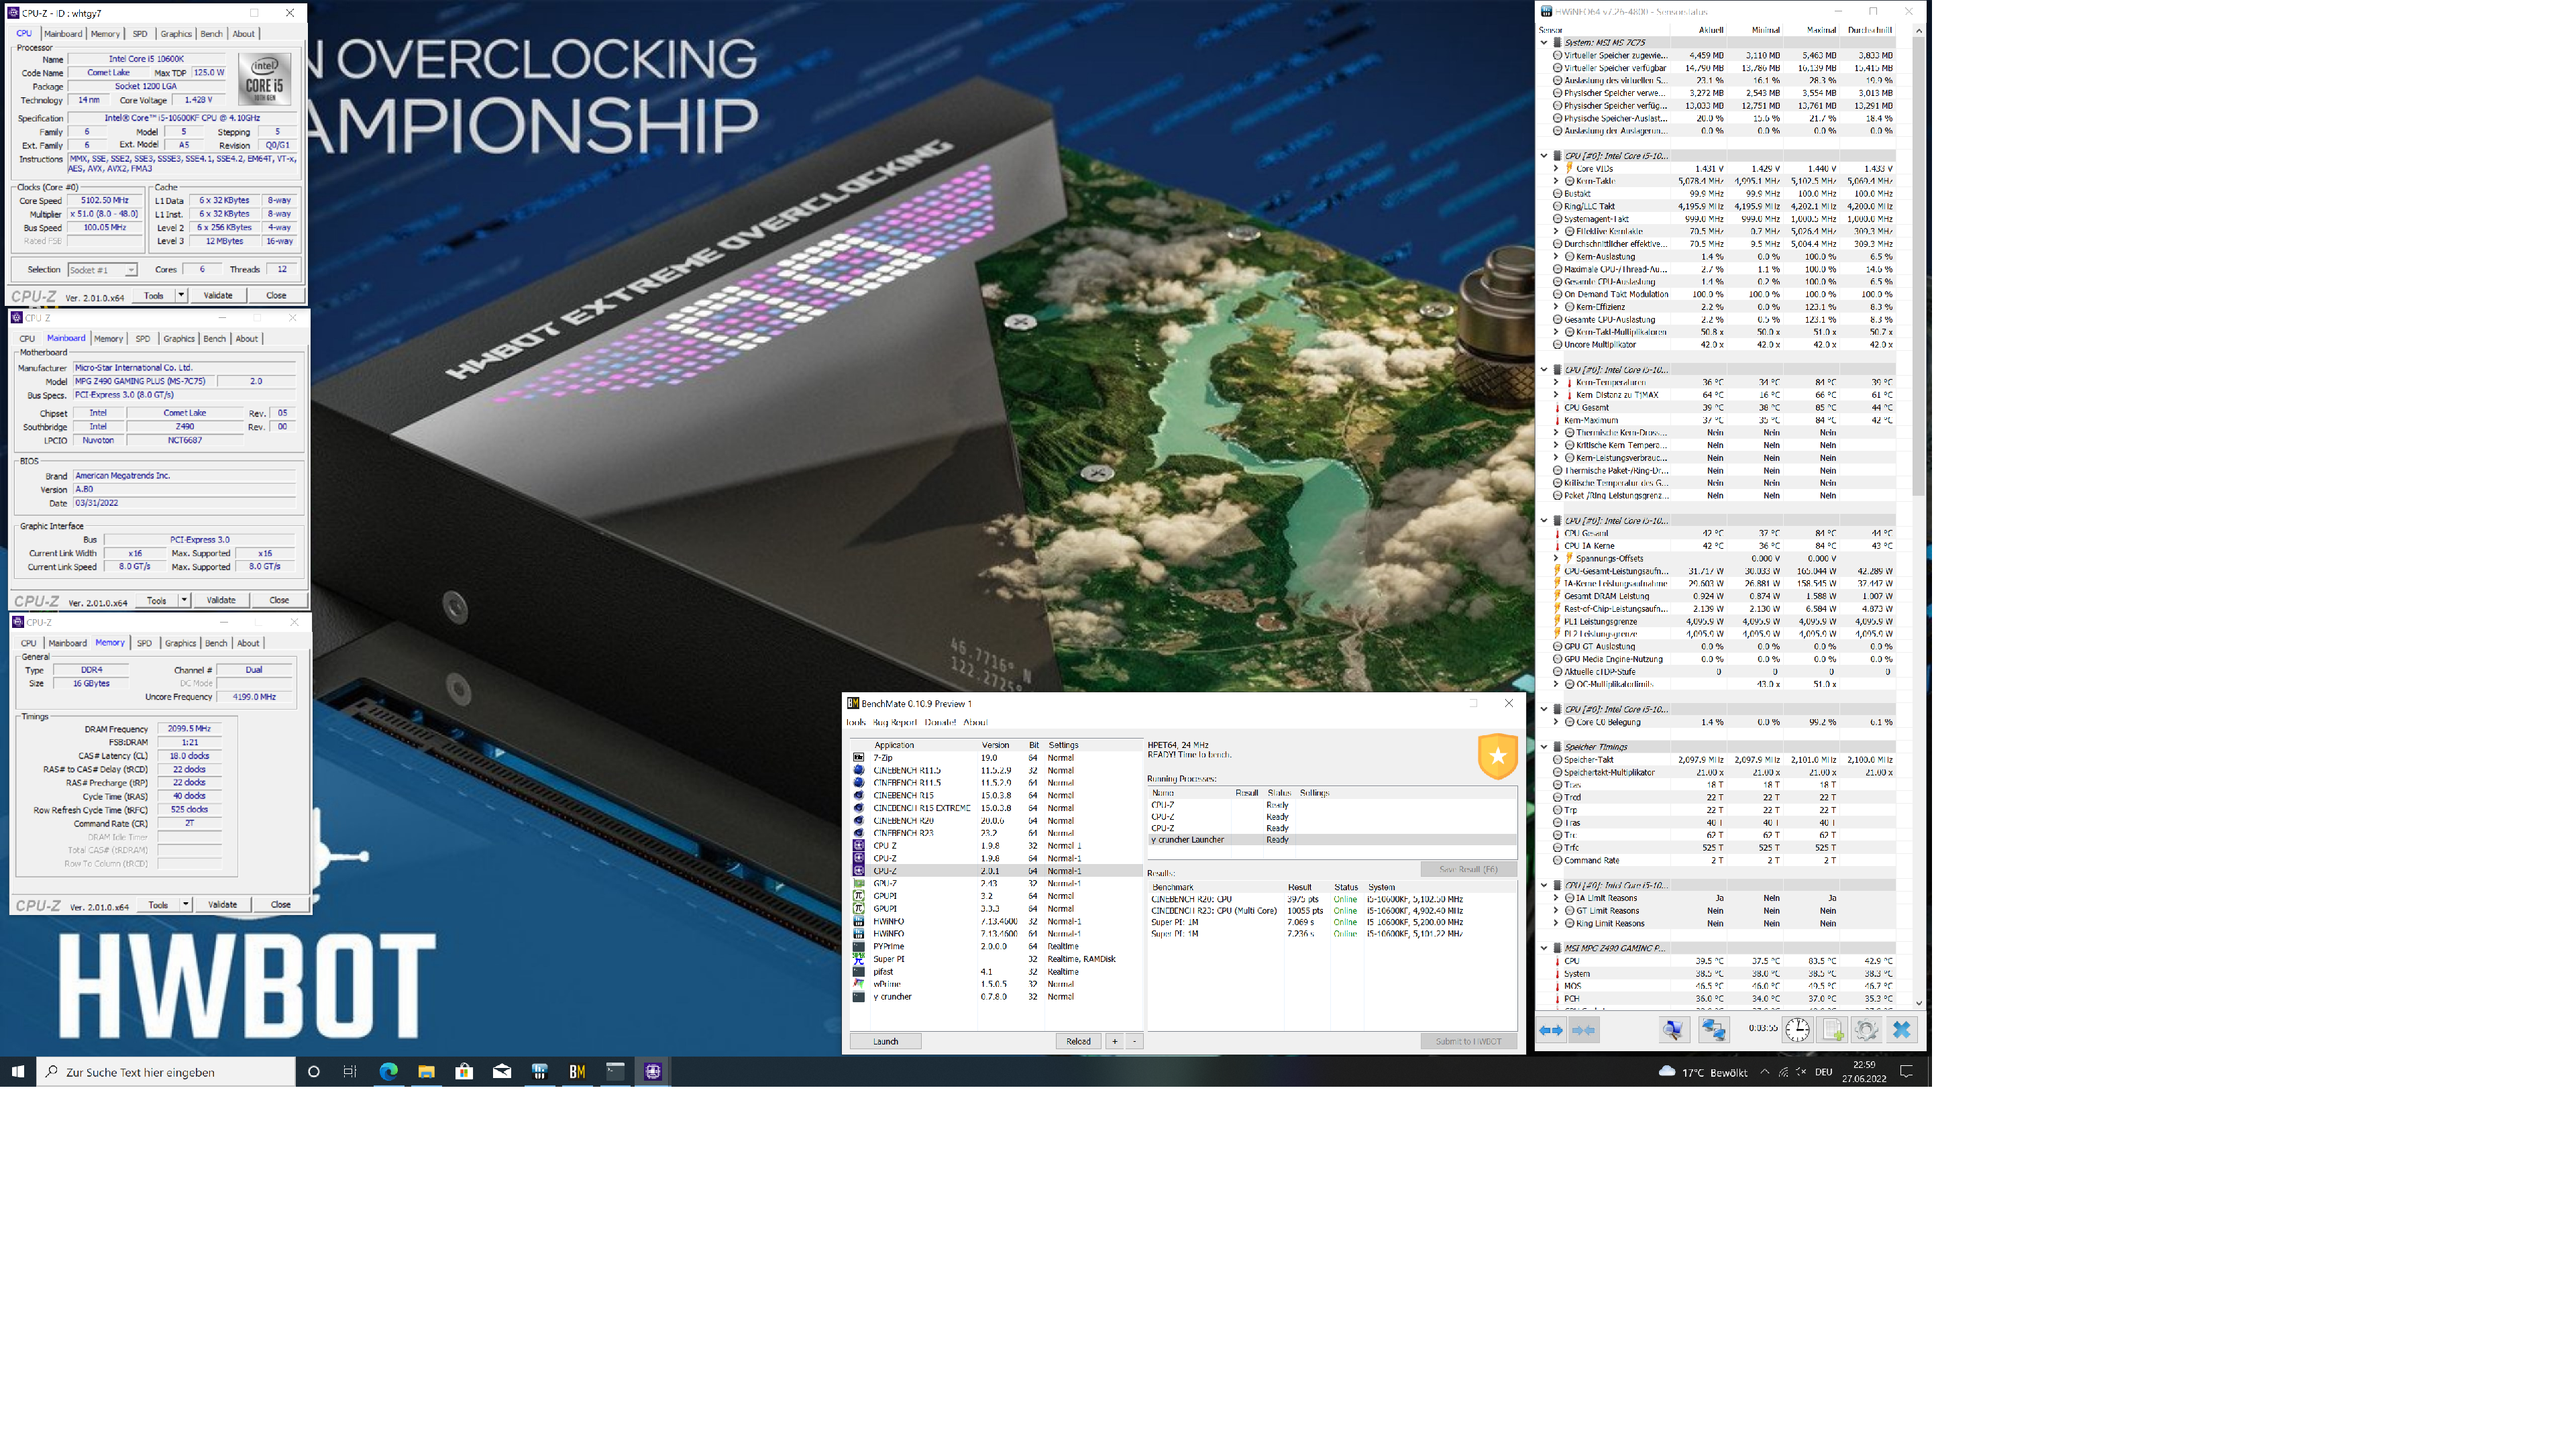
Task: Open notification center icon
Action: pyautogui.click(x=1906, y=1071)
